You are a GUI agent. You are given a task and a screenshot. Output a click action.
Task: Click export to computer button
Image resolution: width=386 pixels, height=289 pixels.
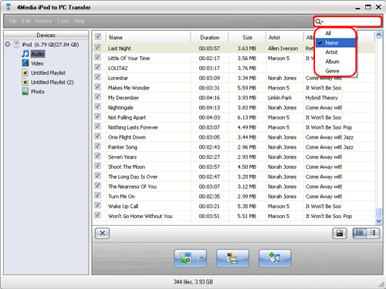[186, 258]
